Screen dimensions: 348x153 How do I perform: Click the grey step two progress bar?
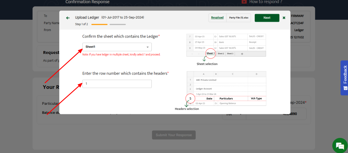click(x=118, y=25)
